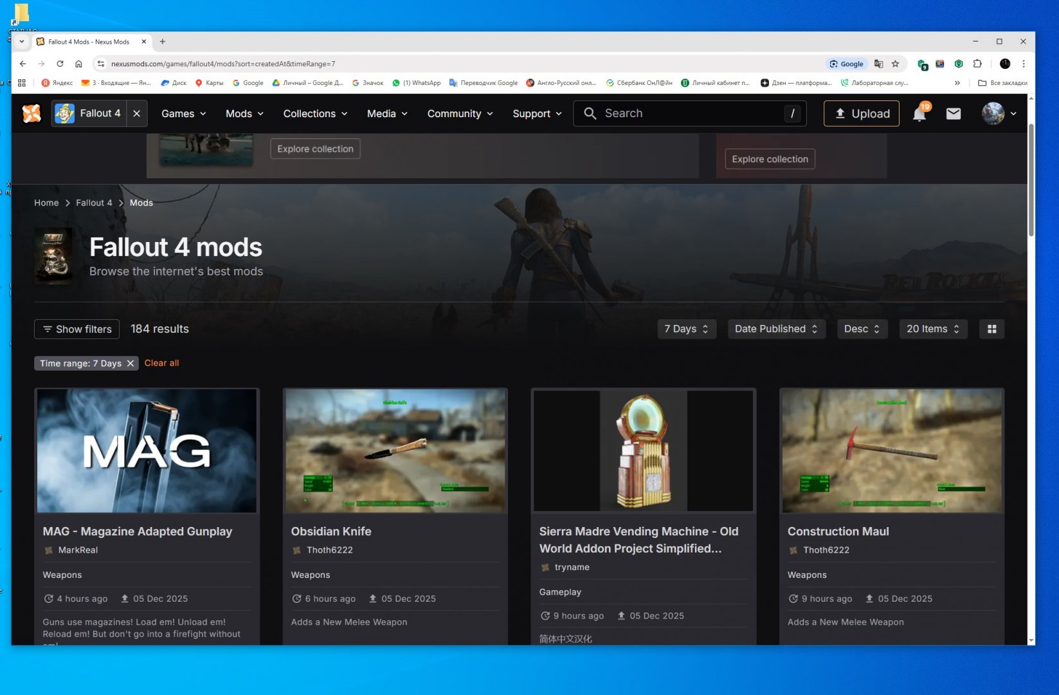Remove the Time range: 7 Days filter chip
1059x695 pixels.
tap(131, 364)
